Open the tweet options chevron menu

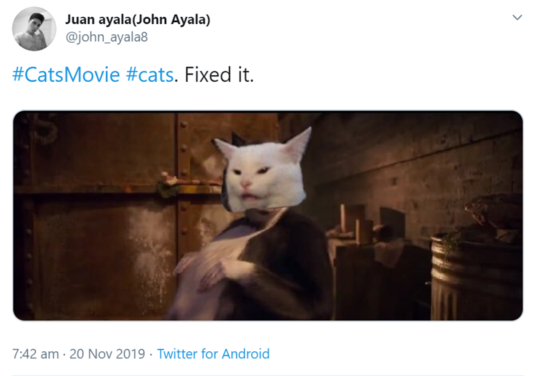point(517,19)
